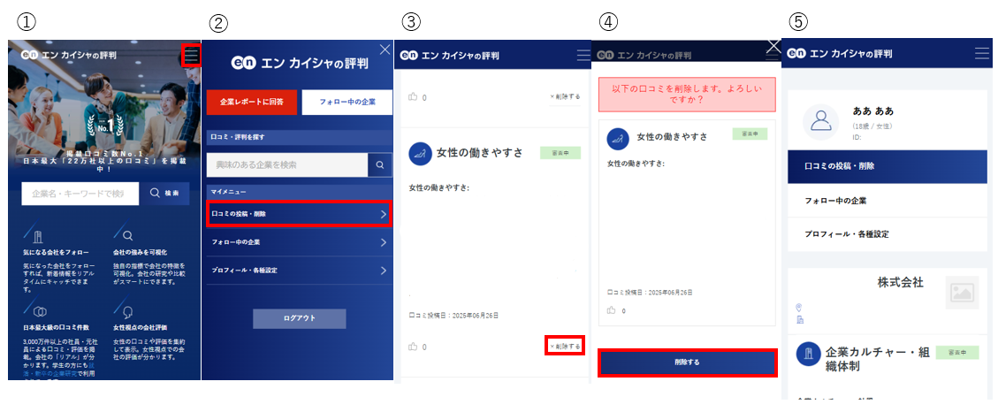Open the hamburger menu in screen ⑤
The image size is (998, 412).
pos(981,54)
